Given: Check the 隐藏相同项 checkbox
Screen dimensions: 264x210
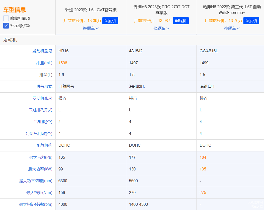Looking at the screenshot, I should 6,18.
